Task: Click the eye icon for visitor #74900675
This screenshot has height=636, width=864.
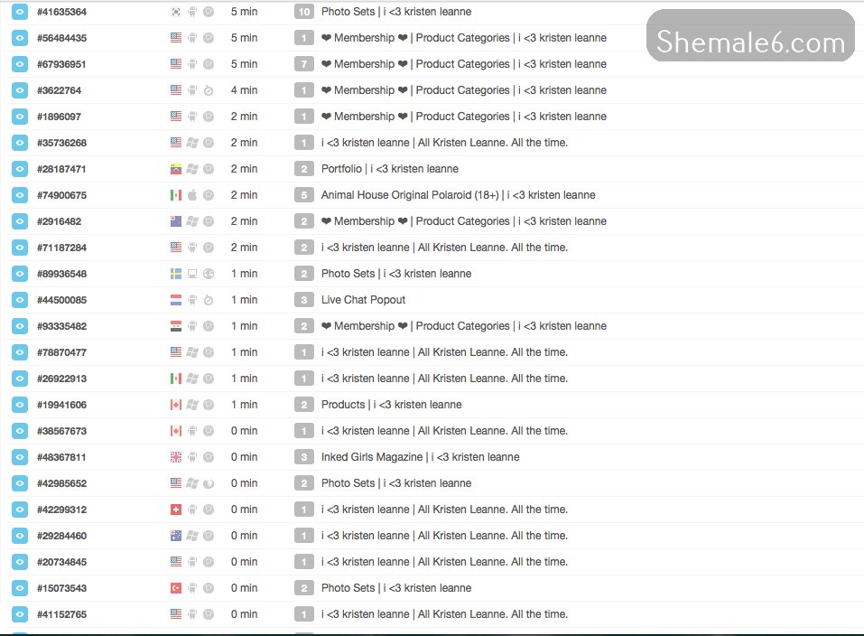Action: pyautogui.click(x=20, y=195)
